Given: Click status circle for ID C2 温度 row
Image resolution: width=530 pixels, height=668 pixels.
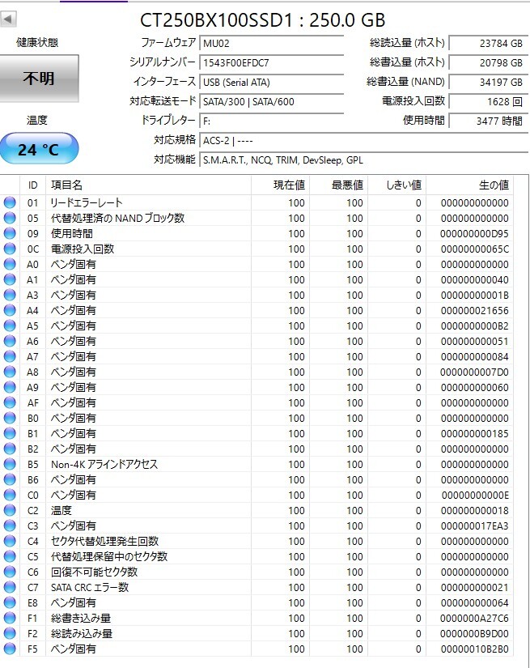Looking at the screenshot, I should (x=10, y=510).
